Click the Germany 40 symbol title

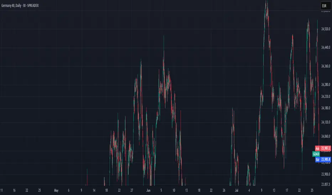20,6
